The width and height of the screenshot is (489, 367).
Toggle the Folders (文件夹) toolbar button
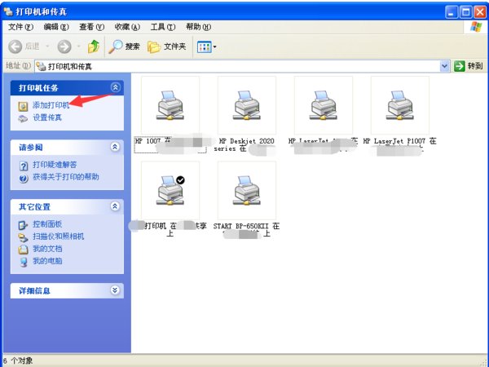(167, 46)
